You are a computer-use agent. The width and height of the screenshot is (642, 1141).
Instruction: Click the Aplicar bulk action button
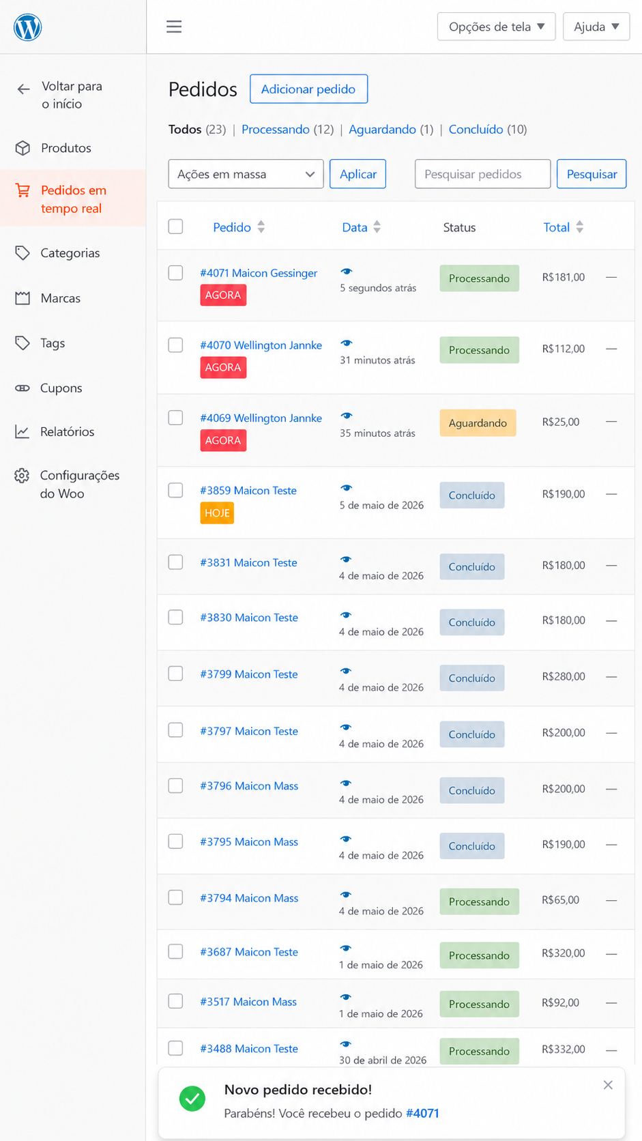coord(358,174)
